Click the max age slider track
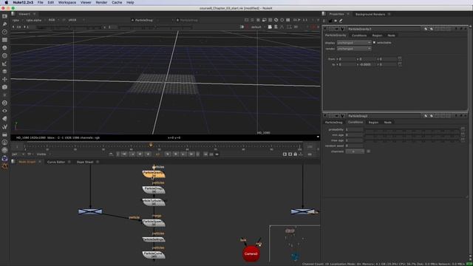This screenshot has height=266, width=473. coord(412,141)
